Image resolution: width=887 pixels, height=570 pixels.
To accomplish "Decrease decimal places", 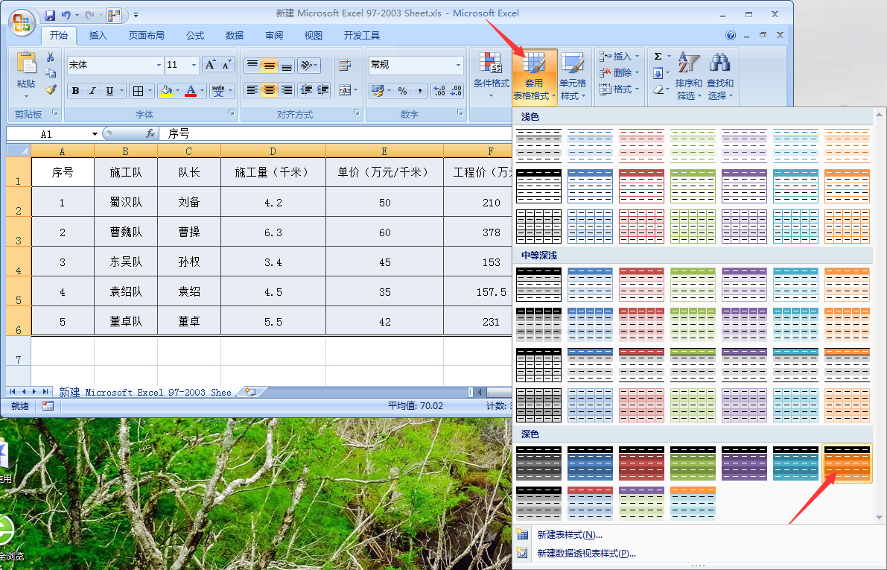I will 456,91.
